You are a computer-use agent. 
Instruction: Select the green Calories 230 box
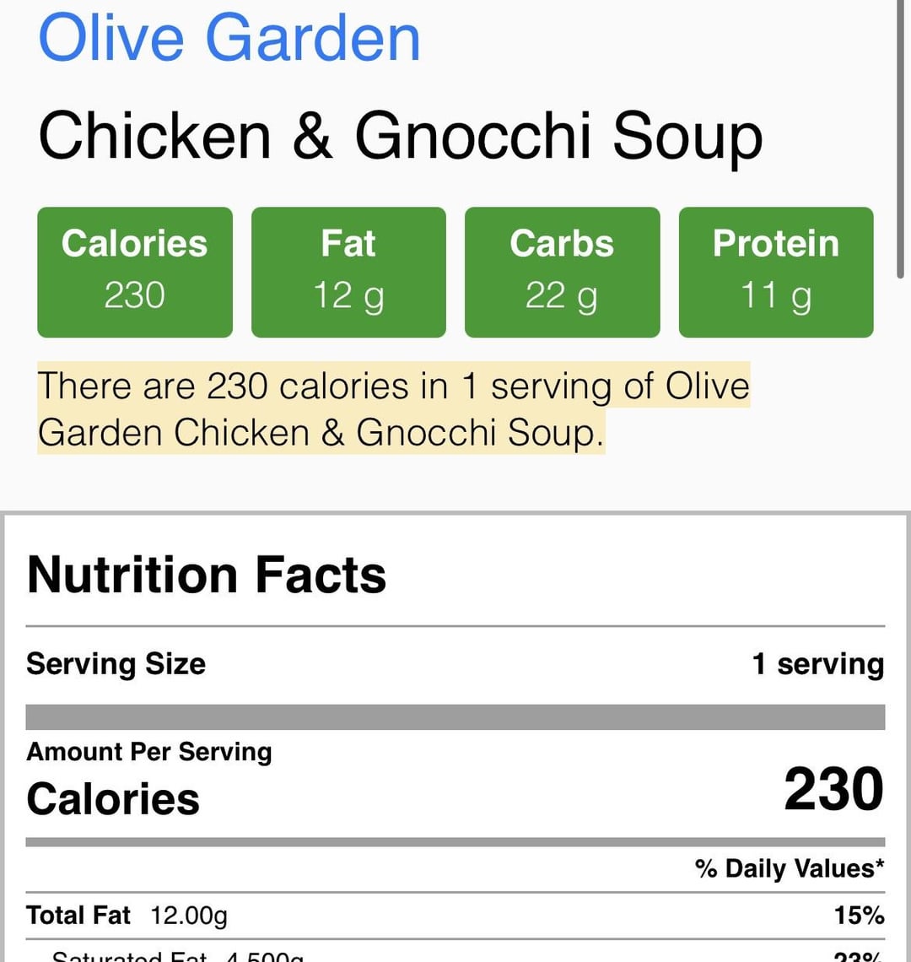point(135,272)
